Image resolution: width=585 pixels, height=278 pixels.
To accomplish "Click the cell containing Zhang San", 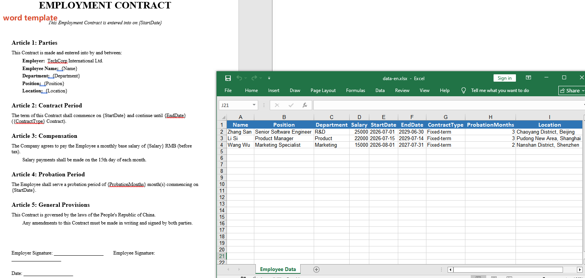I will [240, 132].
